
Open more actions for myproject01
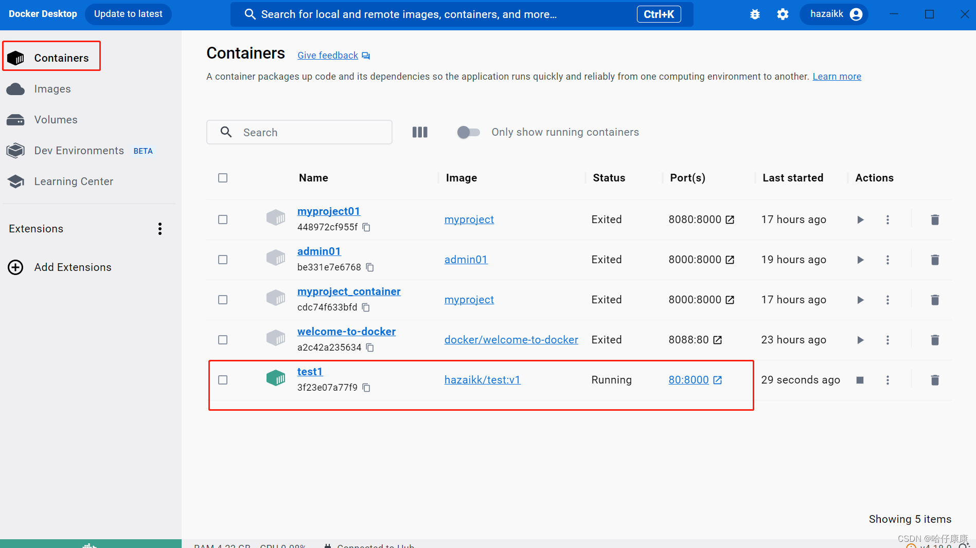coord(888,220)
